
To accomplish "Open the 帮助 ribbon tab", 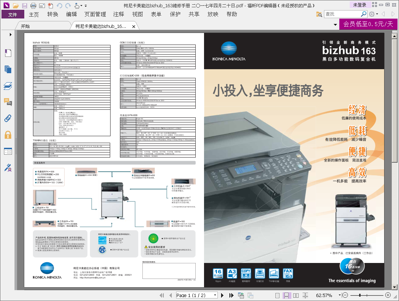I will point(232,14).
